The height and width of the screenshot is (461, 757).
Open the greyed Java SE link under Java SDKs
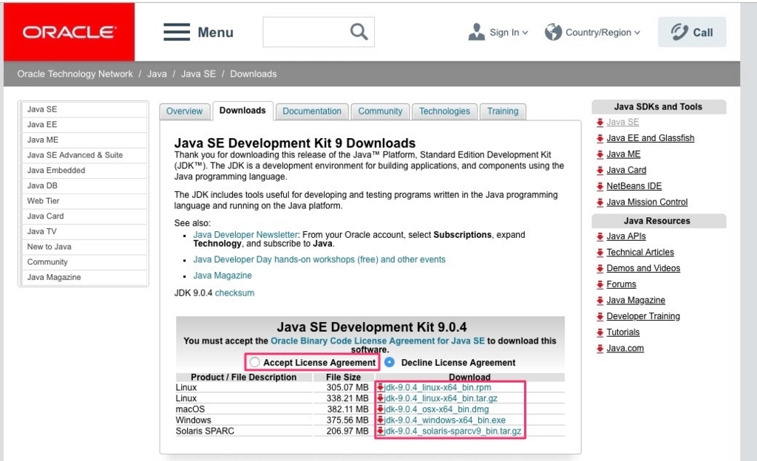point(622,122)
